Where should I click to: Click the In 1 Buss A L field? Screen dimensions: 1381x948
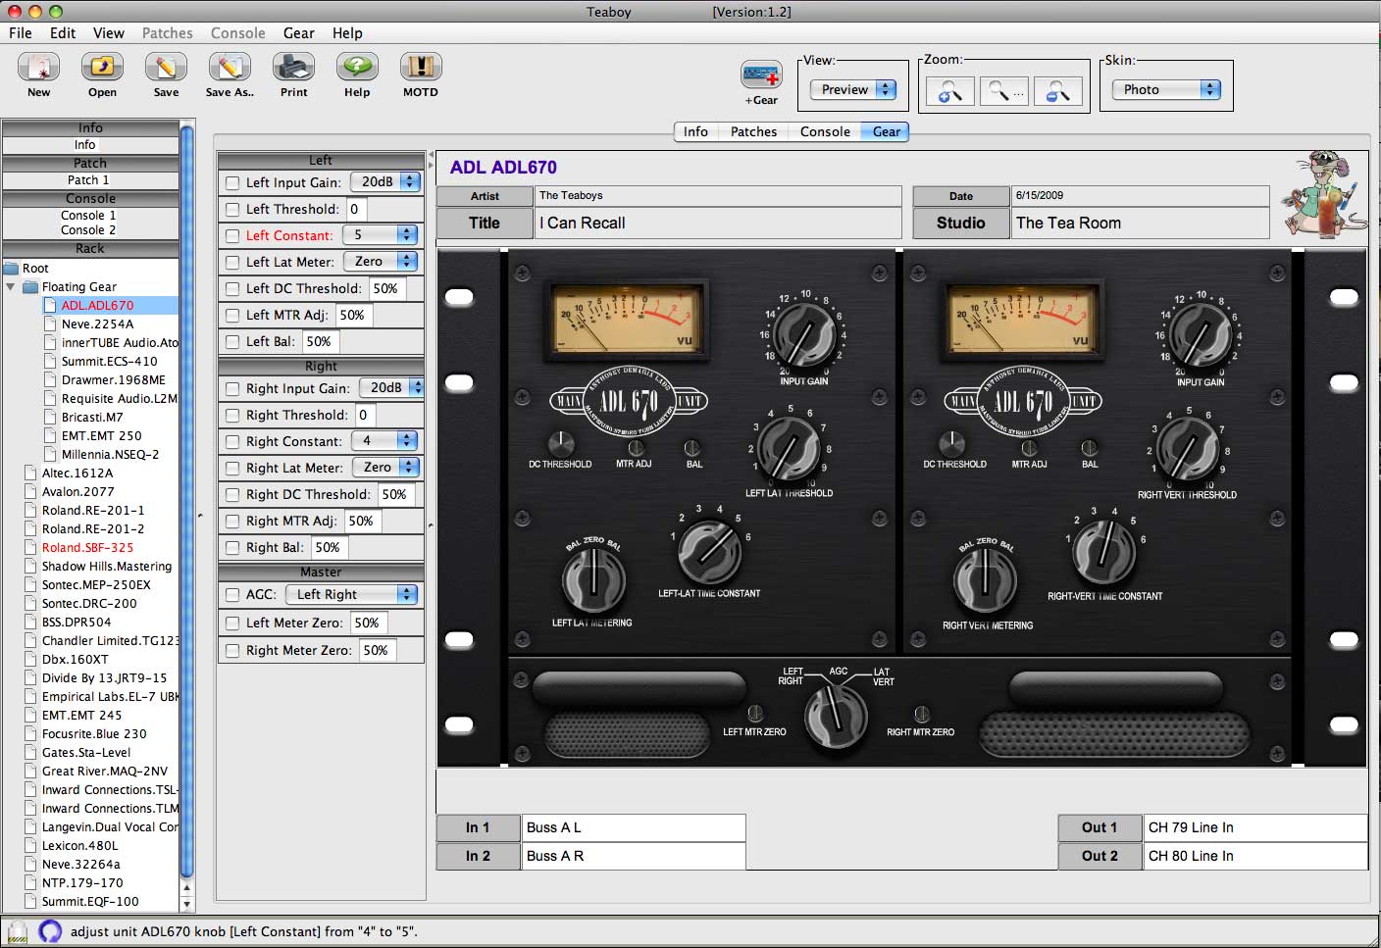click(634, 827)
